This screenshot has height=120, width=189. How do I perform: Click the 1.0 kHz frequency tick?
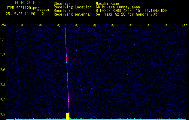[3, 54]
